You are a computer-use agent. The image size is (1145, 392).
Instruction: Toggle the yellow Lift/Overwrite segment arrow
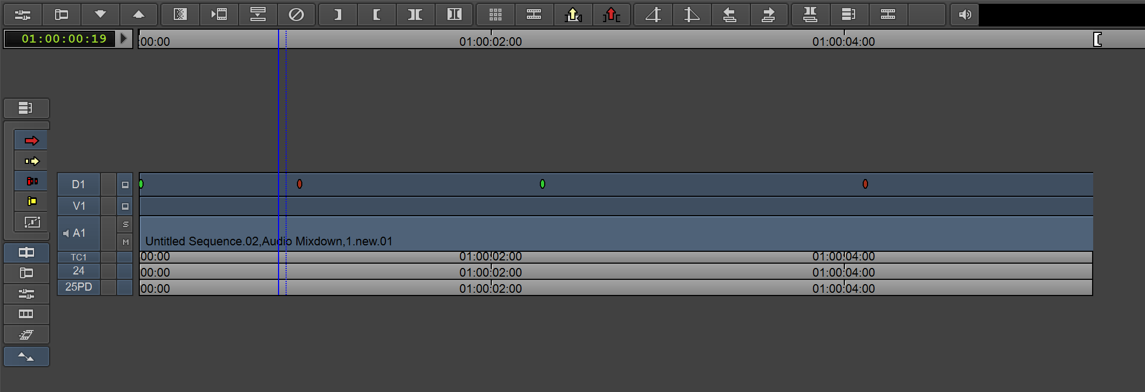coord(31,161)
